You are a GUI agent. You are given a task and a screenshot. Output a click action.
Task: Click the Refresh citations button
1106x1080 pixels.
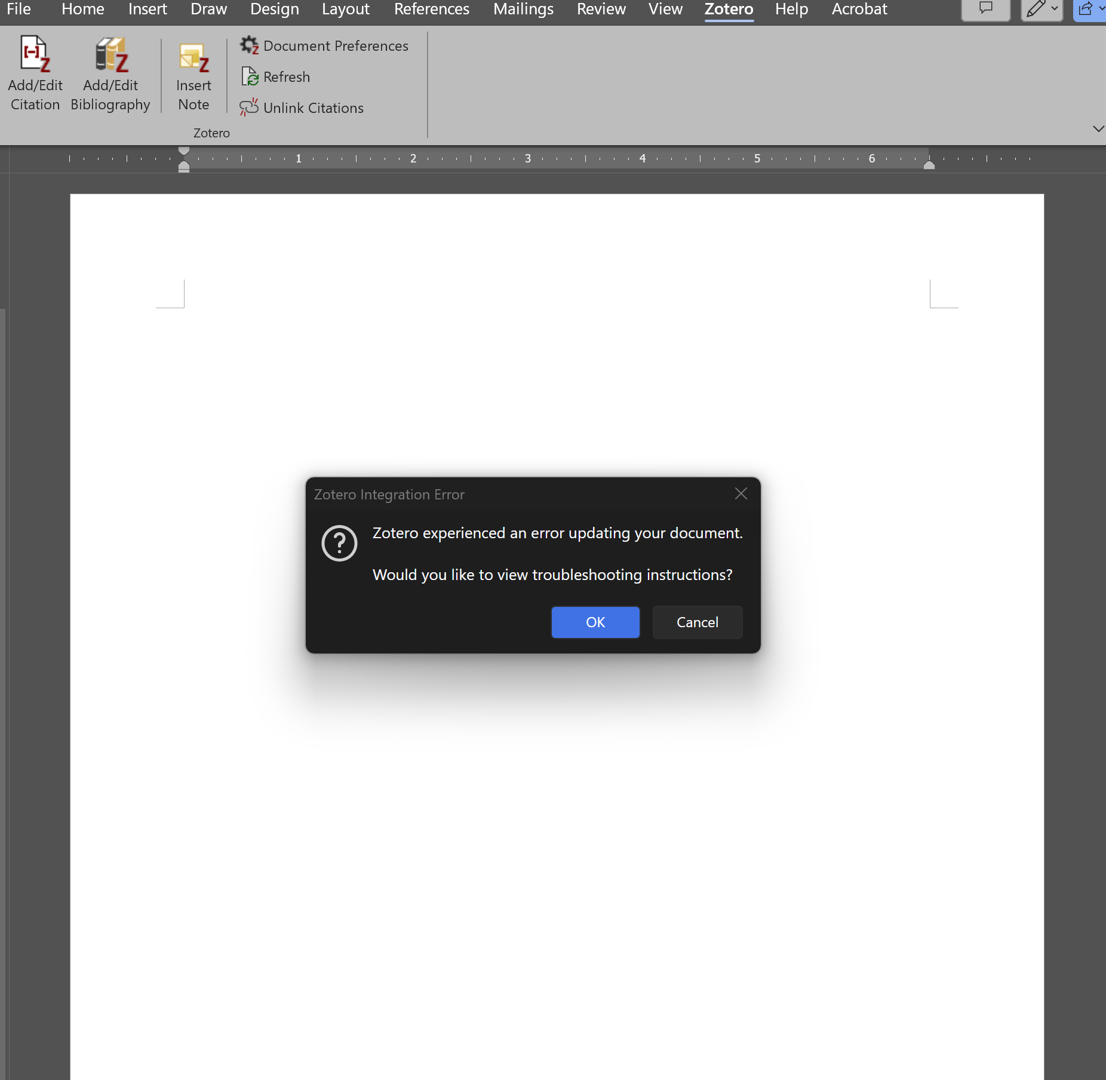pos(275,77)
